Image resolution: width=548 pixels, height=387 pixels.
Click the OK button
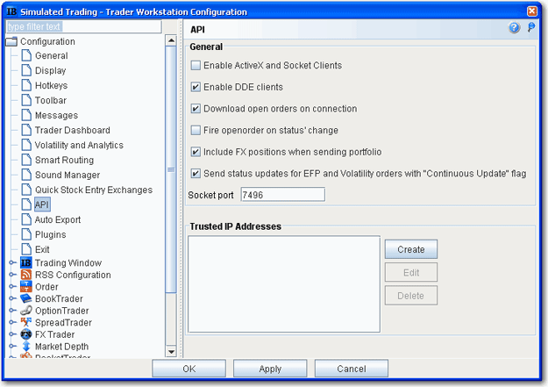(189, 369)
